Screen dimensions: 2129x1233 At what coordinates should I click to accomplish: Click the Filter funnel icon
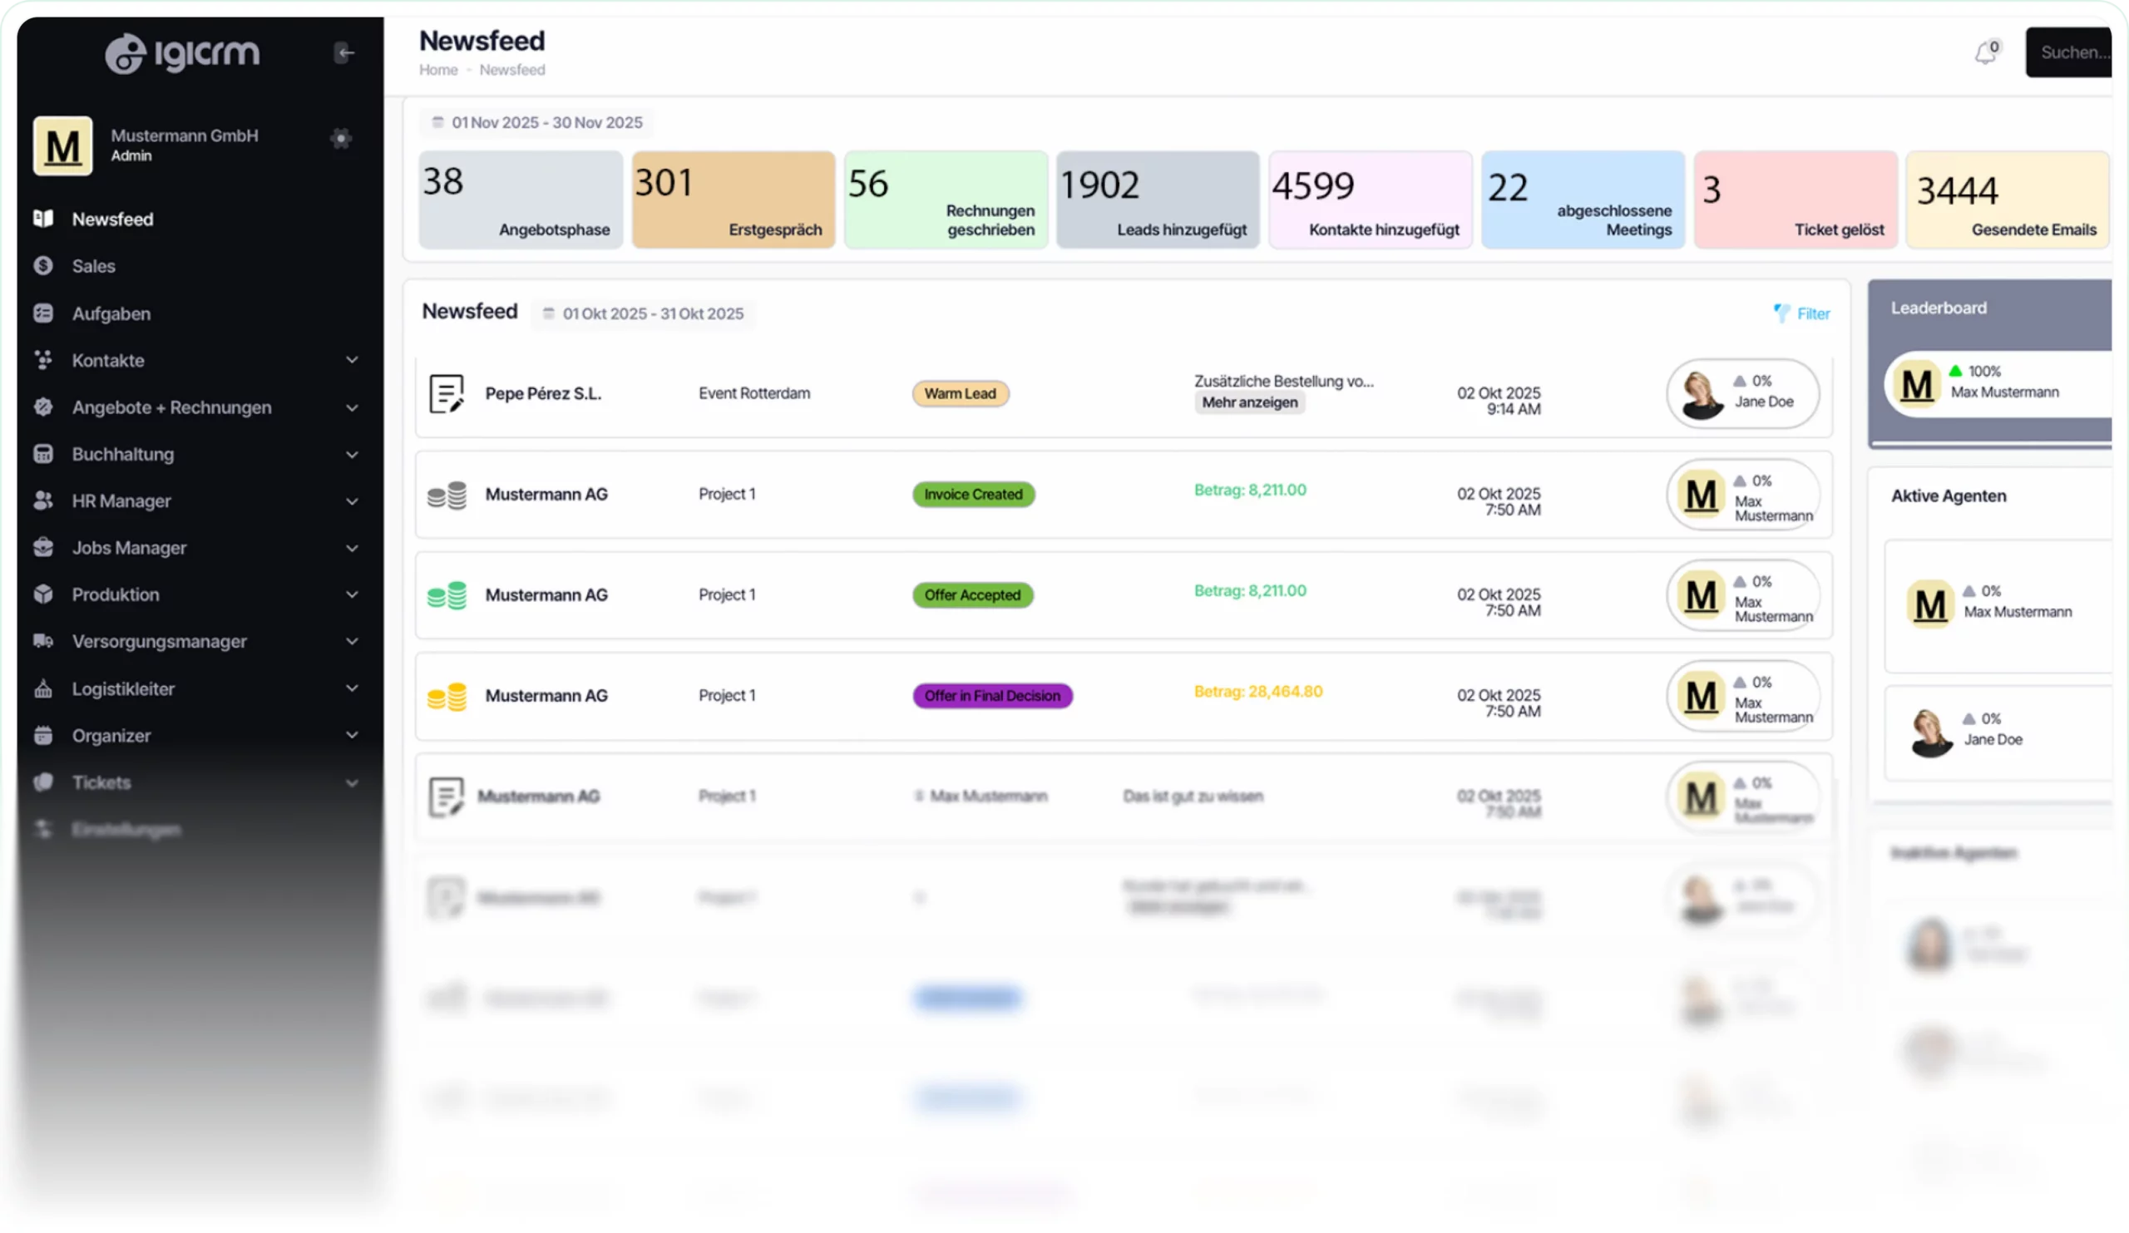tap(1781, 313)
